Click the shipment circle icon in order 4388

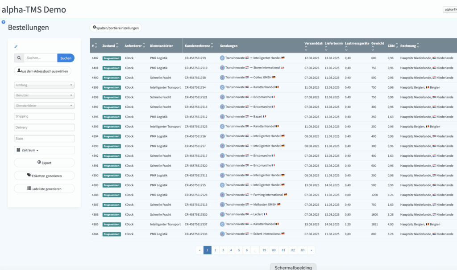pyautogui.click(x=222, y=195)
